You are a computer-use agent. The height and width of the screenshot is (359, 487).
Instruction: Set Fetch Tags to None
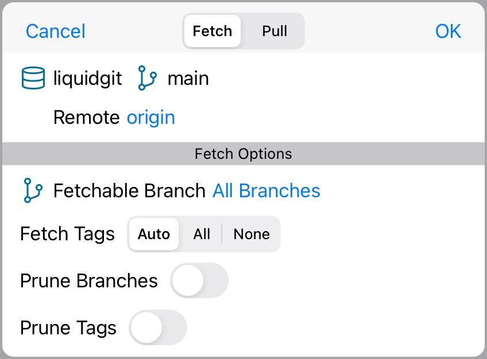(251, 234)
